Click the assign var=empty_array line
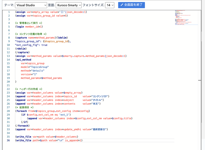The image size is (205, 150). coord(51,12)
